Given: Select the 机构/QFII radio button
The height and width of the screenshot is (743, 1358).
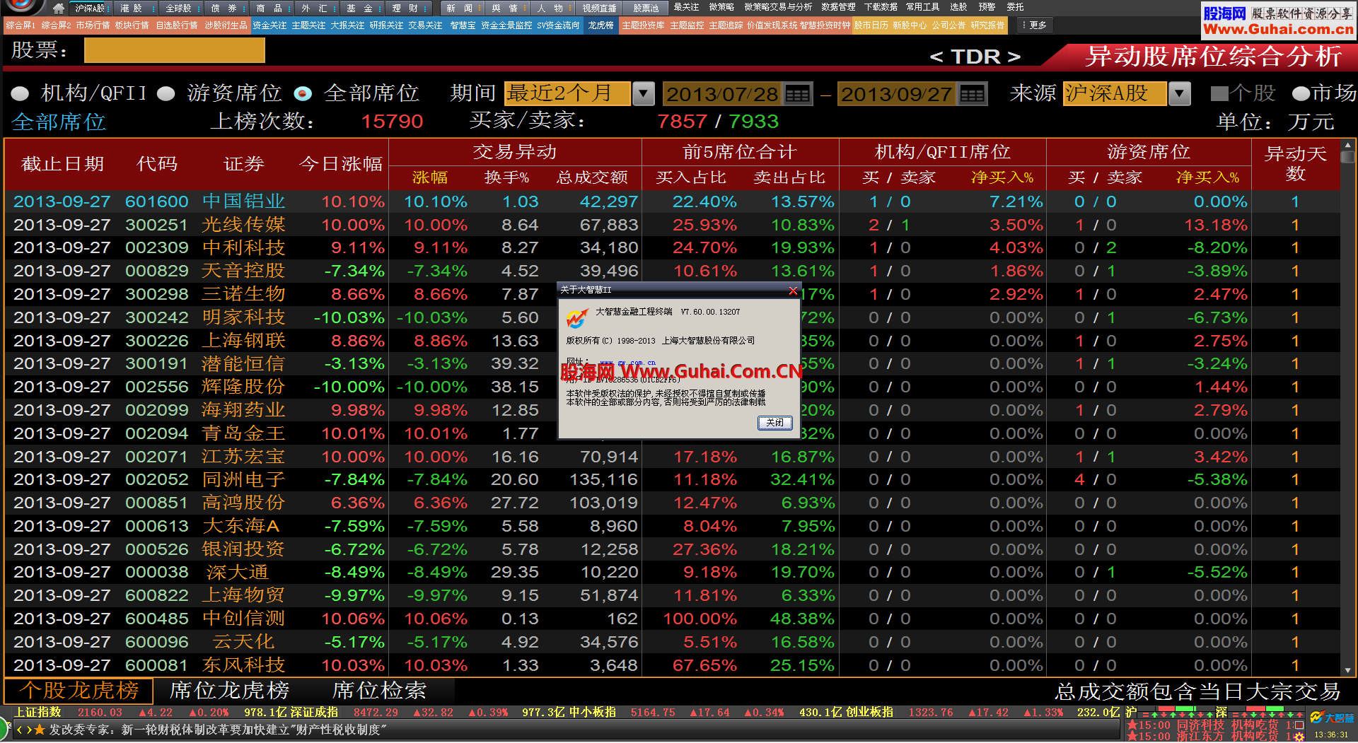Looking at the screenshot, I should click(20, 94).
